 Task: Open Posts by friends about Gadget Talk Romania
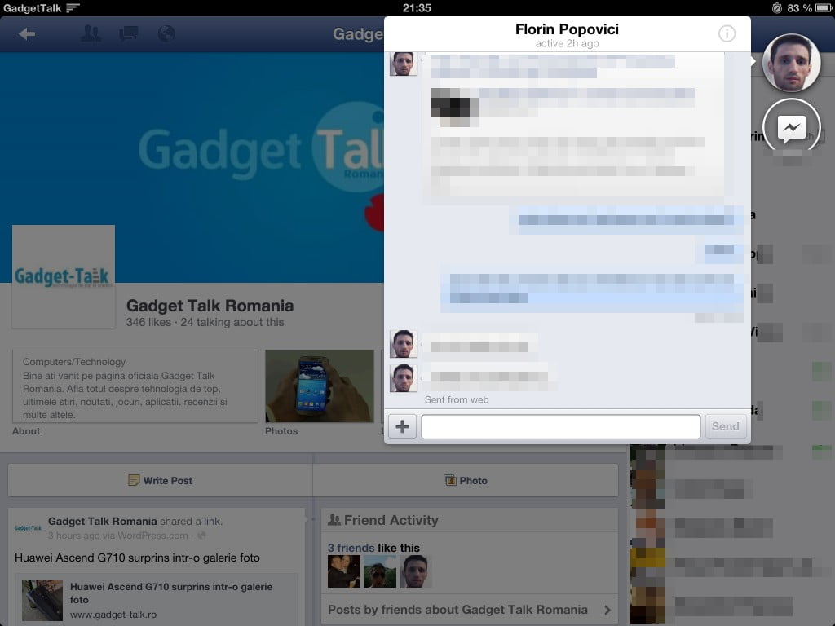click(x=470, y=610)
